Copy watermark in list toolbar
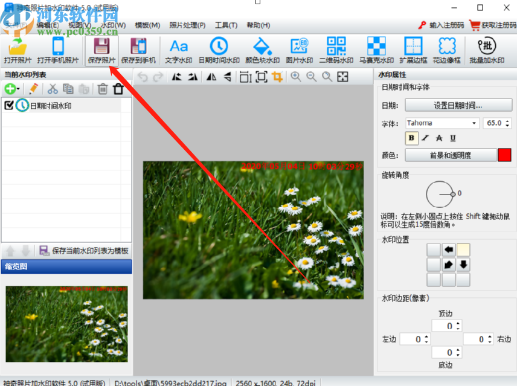The image size is (517, 386). coord(68,89)
